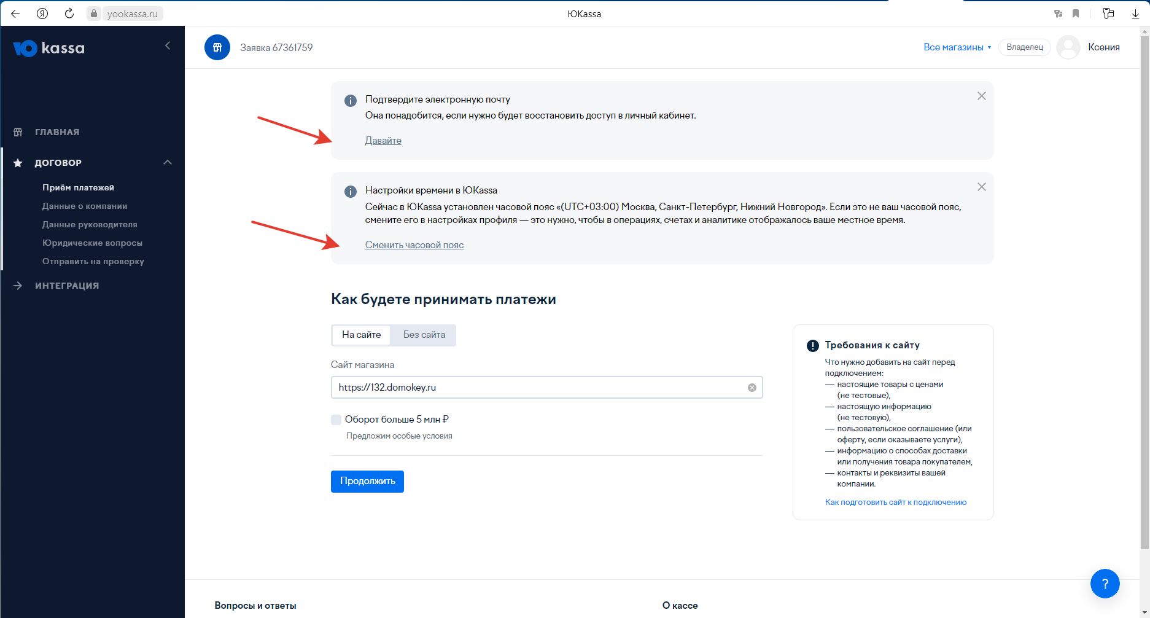The width and height of the screenshot is (1150, 618).
Task: Open the page translate icon
Action: point(1058,14)
